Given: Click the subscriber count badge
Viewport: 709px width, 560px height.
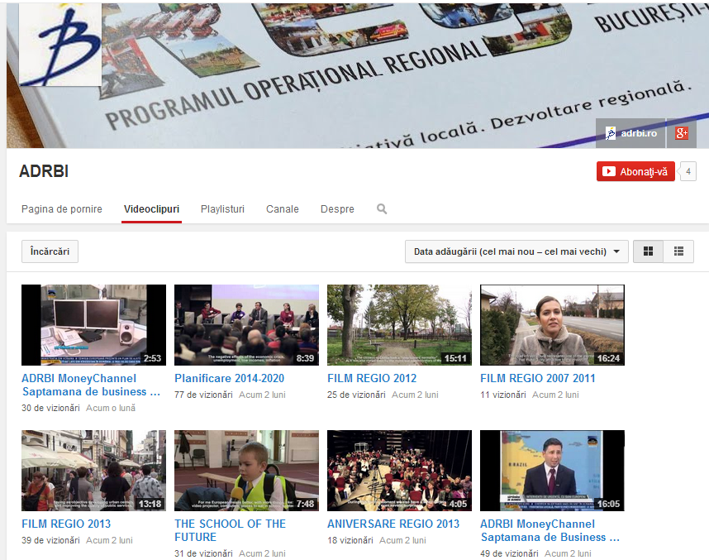Looking at the screenshot, I should click(x=688, y=171).
